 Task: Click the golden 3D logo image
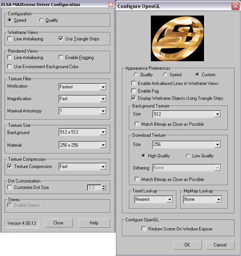pyautogui.click(x=178, y=38)
